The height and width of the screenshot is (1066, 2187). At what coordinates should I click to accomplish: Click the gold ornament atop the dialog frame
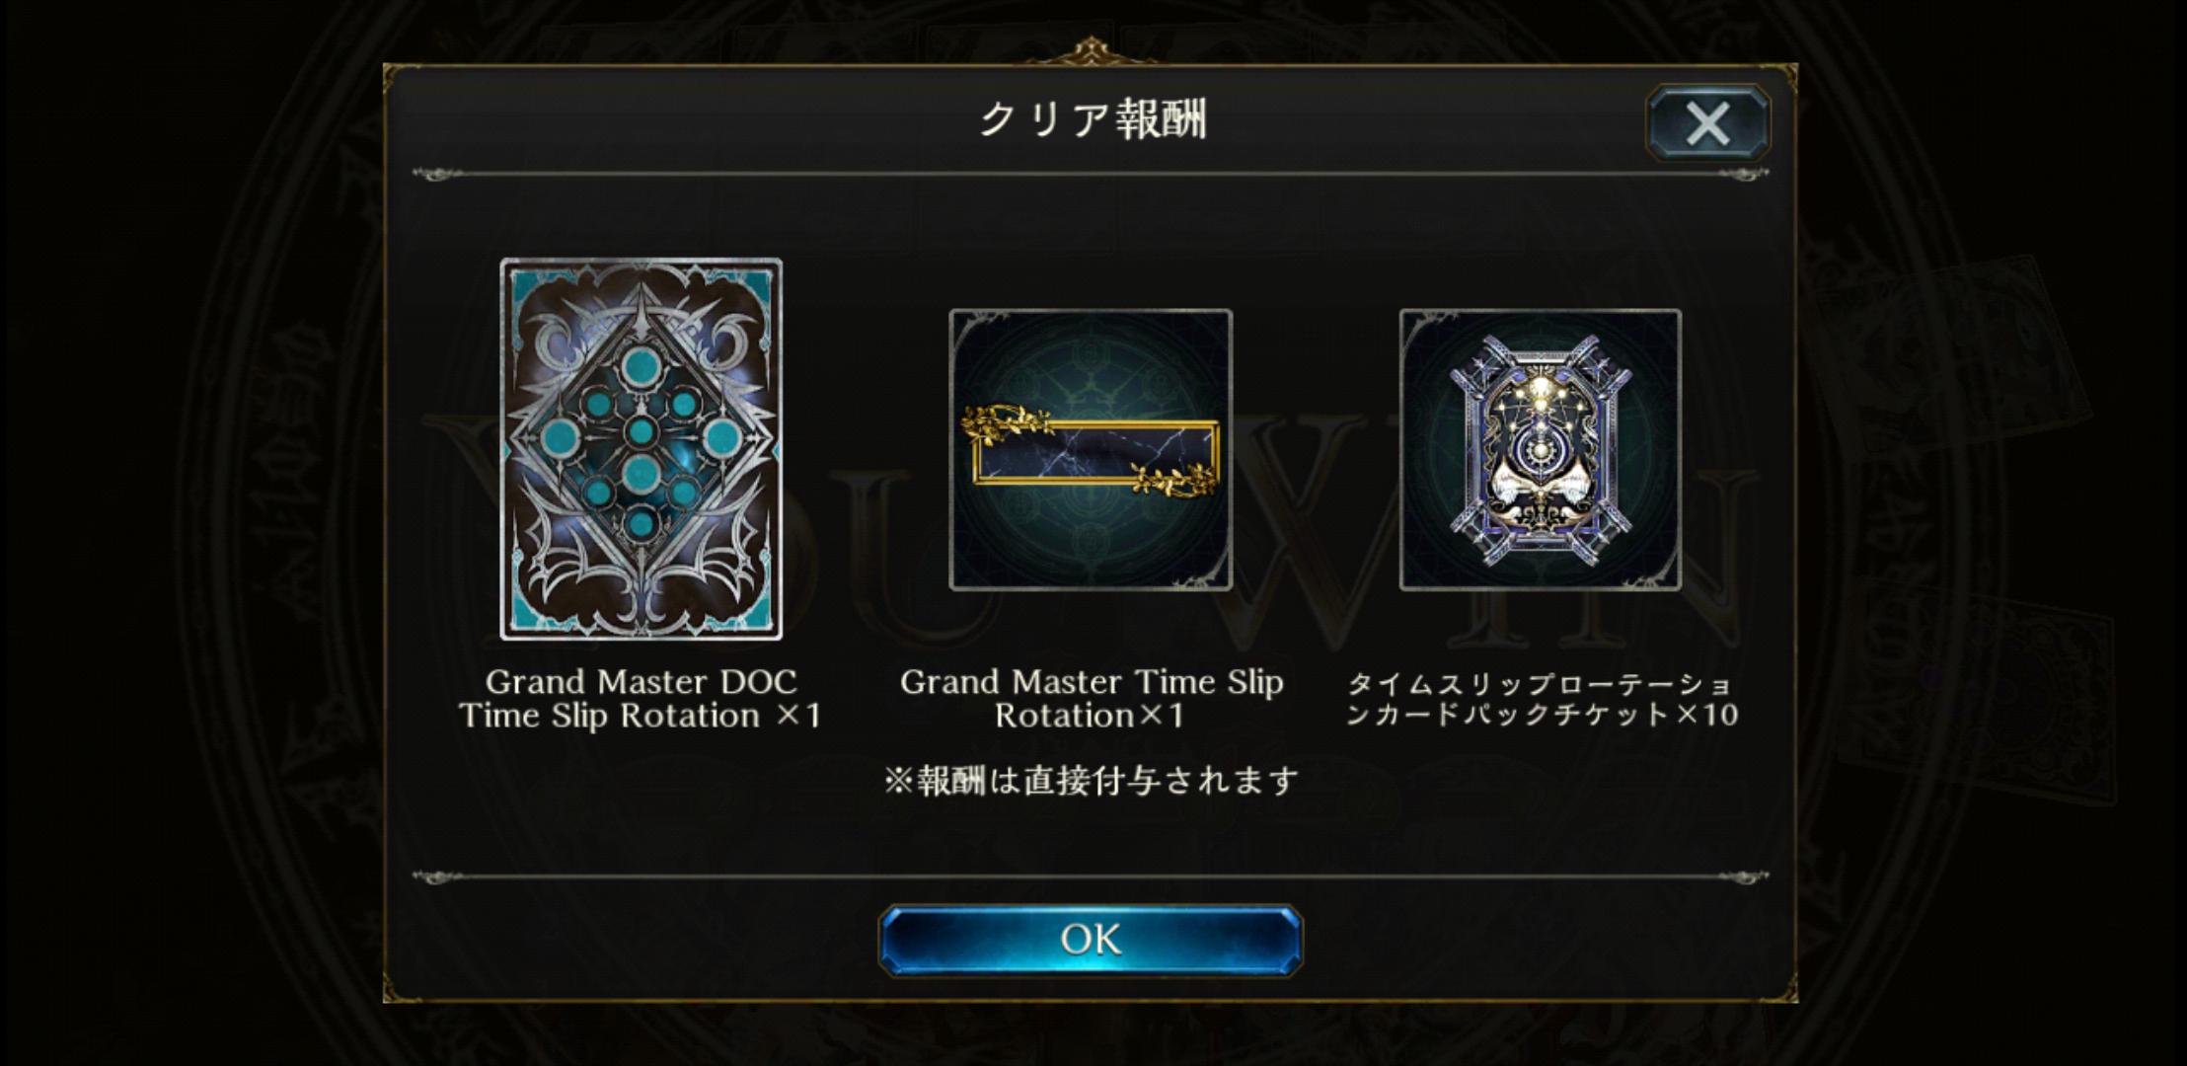tap(1090, 50)
